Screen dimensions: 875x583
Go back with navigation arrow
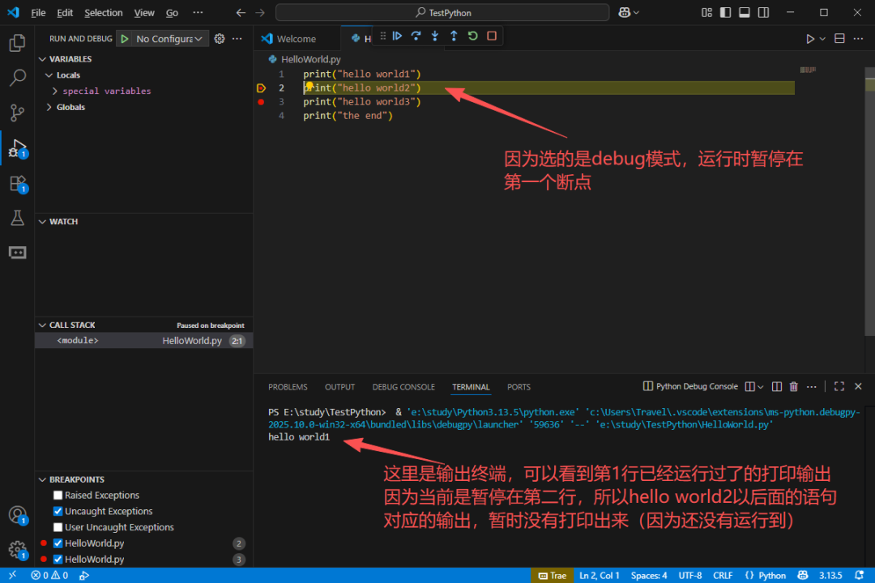click(x=241, y=12)
